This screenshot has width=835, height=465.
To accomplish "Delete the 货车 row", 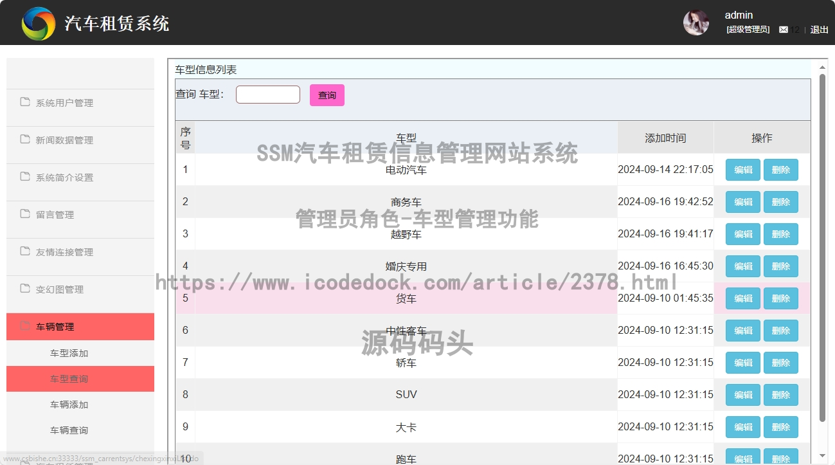I will pyautogui.click(x=781, y=298).
